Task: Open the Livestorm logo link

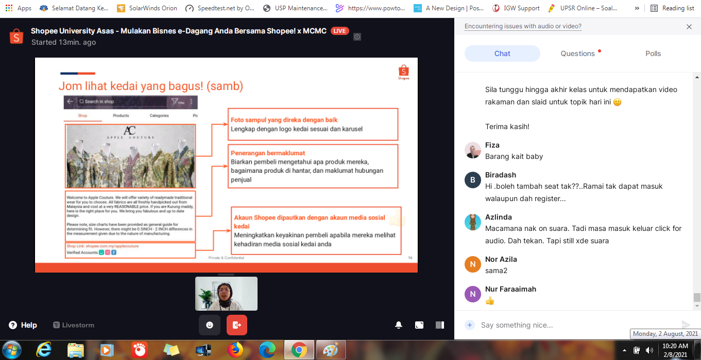Action: (x=74, y=325)
